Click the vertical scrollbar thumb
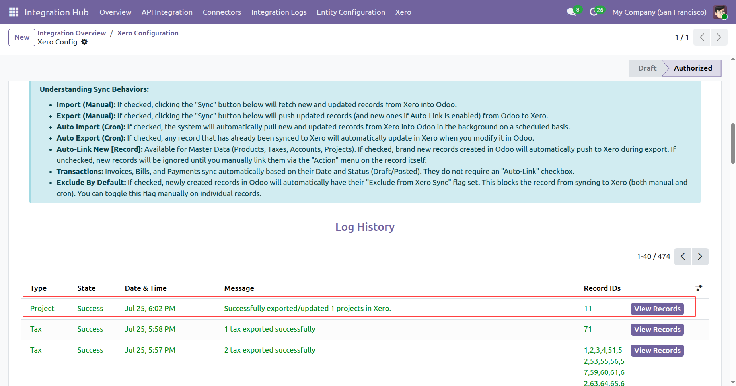The height and width of the screenshot is (386, 736). pyautogui.click(x=733, y=143)
